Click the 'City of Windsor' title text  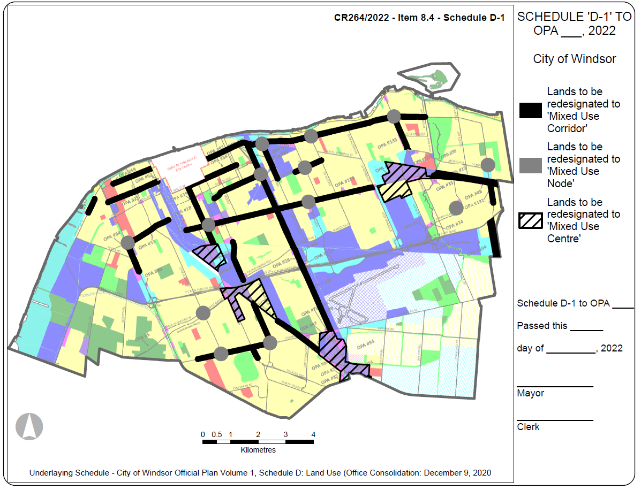tap(574, 59)
